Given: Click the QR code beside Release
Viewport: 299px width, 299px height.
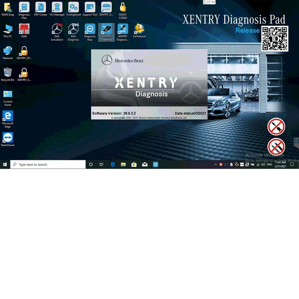Looking at the screenshot, I should coord(275,39).
